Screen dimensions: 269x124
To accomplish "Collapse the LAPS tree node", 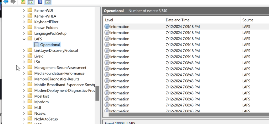I will click(24, 39).
